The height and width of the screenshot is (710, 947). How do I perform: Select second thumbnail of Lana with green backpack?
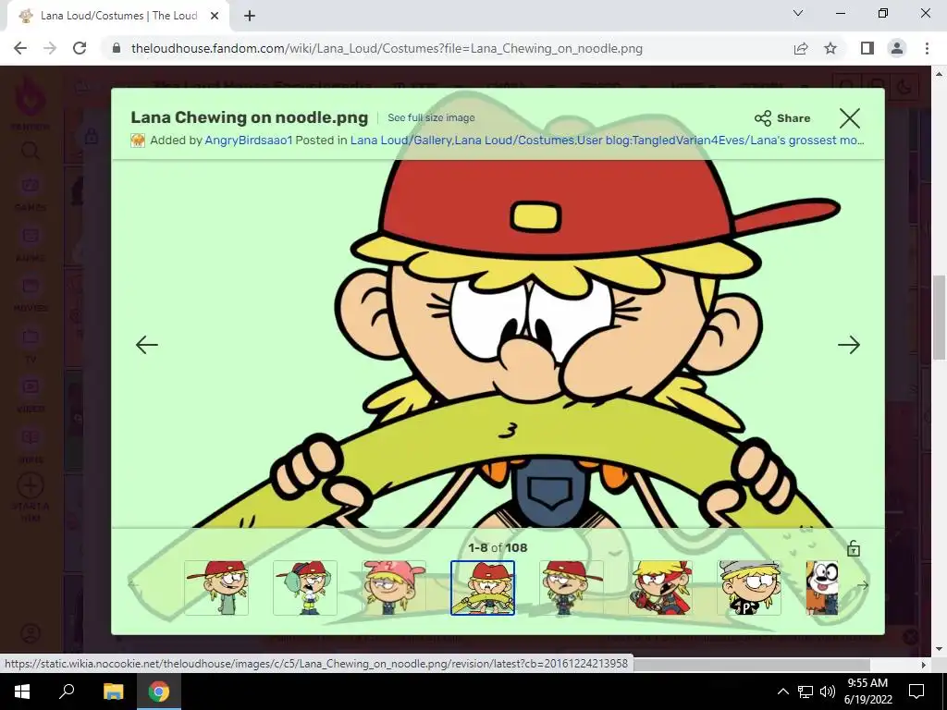[x=305, y=587]
